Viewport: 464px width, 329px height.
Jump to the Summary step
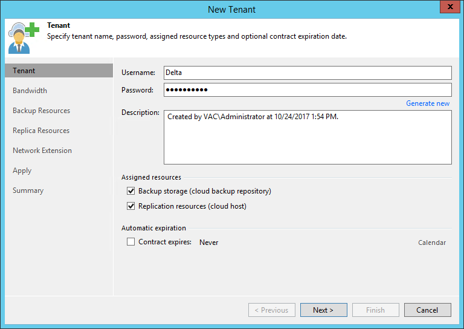[28, 191]
